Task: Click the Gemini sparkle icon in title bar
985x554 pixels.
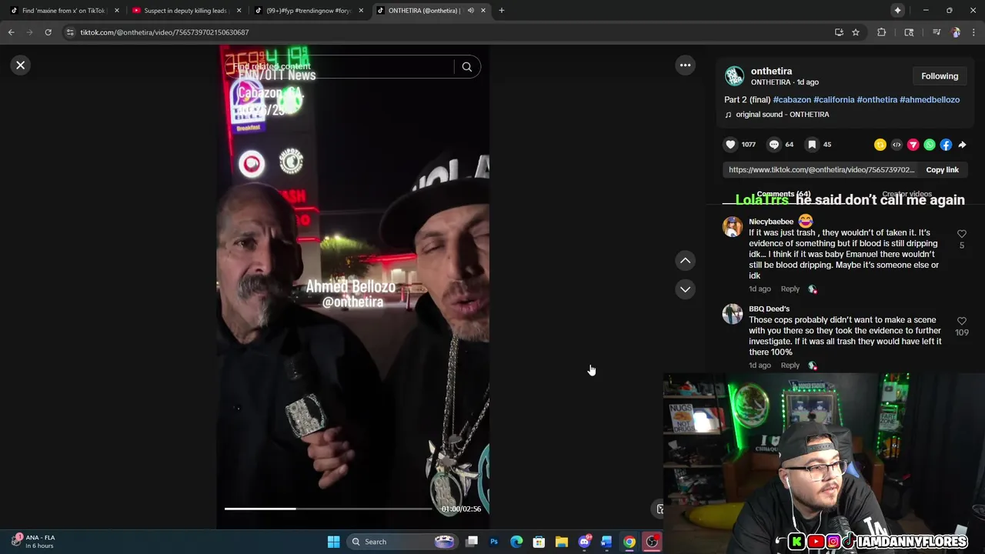Action: pyautogui.click(x=897, y=11)
